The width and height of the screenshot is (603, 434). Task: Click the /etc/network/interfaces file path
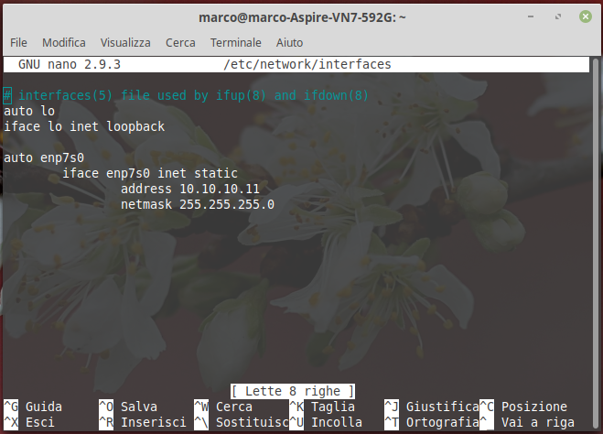tap(307, 64)
